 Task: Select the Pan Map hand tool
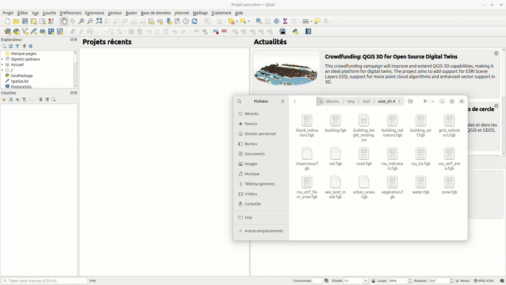64,22
